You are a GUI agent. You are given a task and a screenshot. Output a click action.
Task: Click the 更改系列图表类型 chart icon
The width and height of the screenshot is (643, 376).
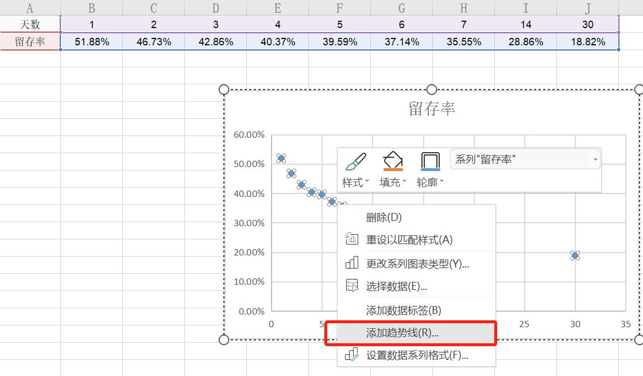[x=352, y=263]
